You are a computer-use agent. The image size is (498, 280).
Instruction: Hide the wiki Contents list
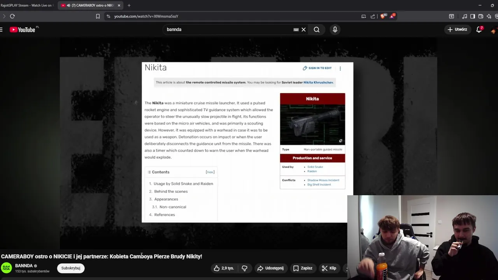(210, 172)
